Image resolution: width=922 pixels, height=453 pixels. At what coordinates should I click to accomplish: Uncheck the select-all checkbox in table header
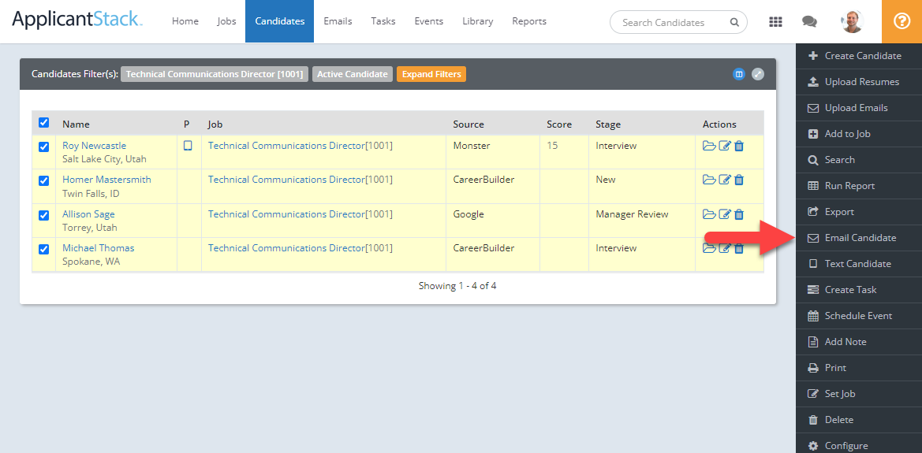pos(44,123)
